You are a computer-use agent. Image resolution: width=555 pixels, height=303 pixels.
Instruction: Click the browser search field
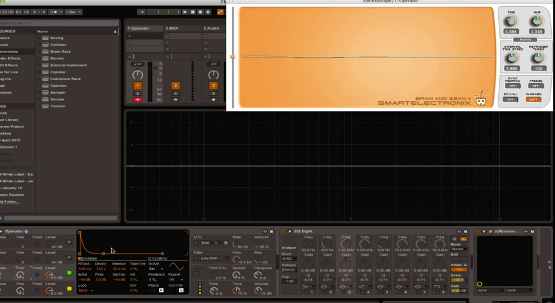pos(58,23)
